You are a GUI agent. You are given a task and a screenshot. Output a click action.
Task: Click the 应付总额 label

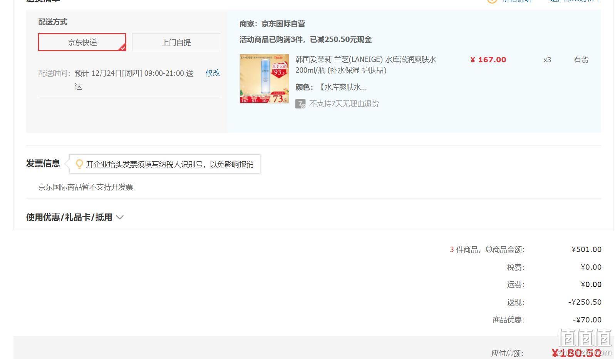[x=507, y=353]
